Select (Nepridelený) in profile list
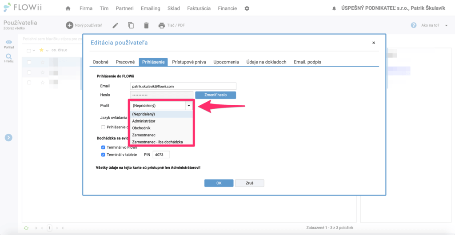455x235 pixels. [x=161, y=114]
